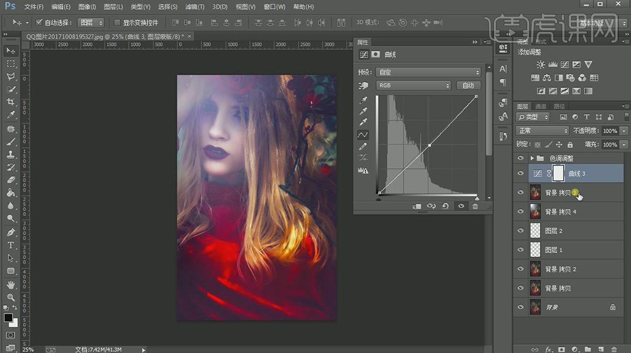Open the RGB channel dropdown
This screenshot has height=353, width=631.
413,85
